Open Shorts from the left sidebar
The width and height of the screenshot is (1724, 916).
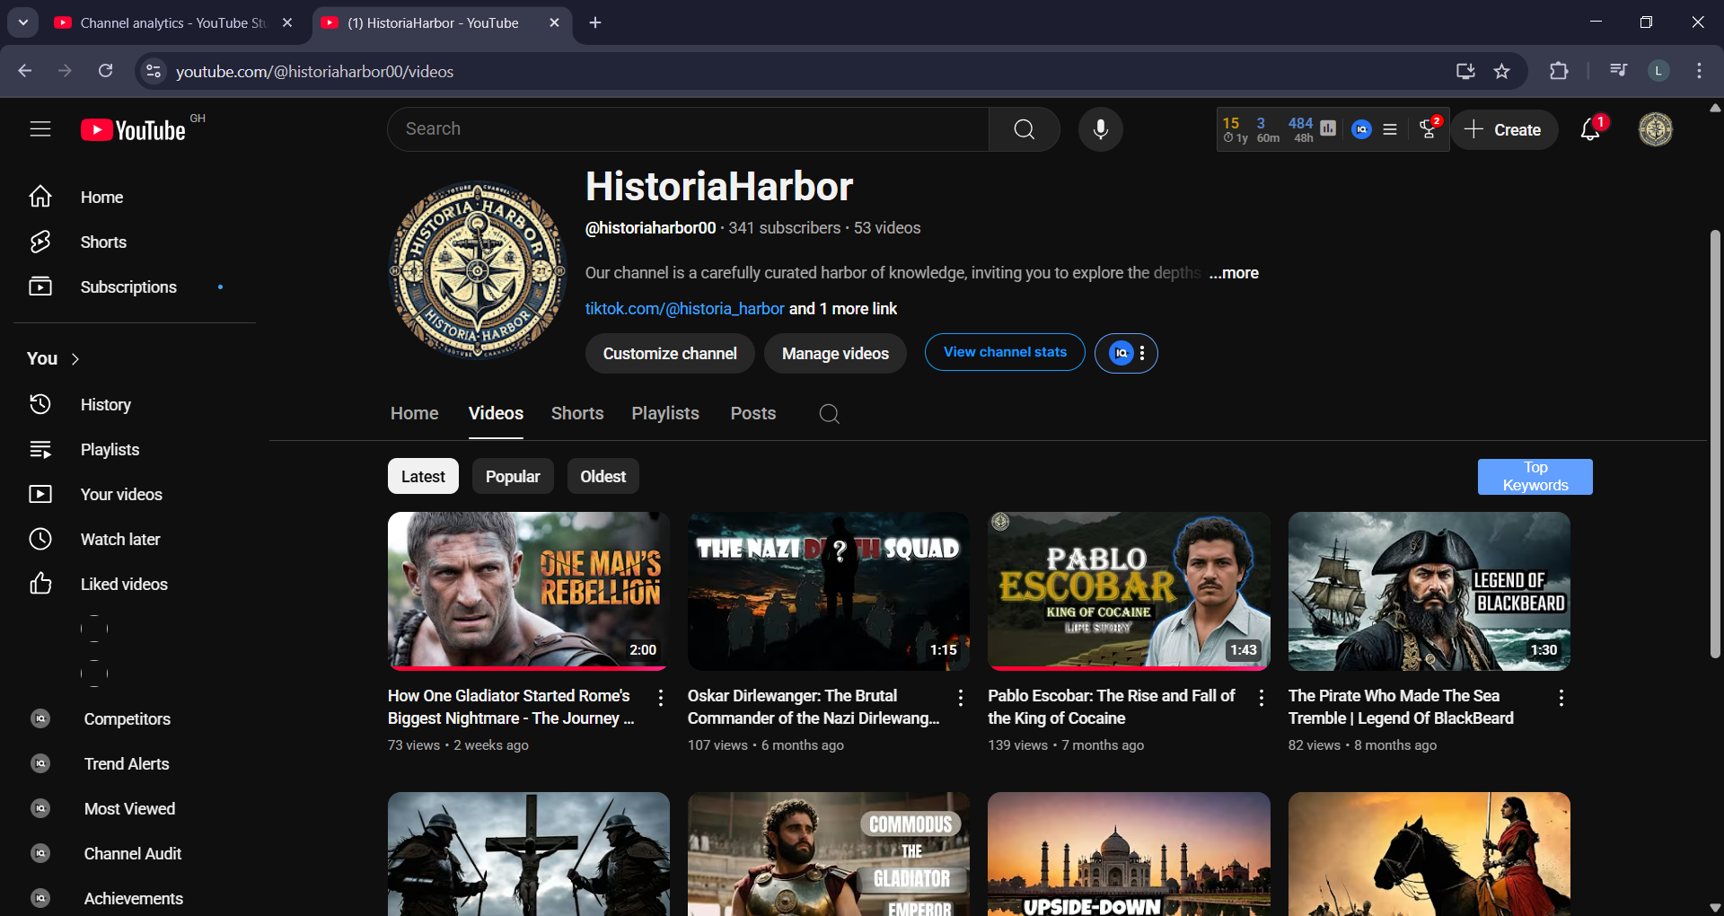click(x=103, y=242)
